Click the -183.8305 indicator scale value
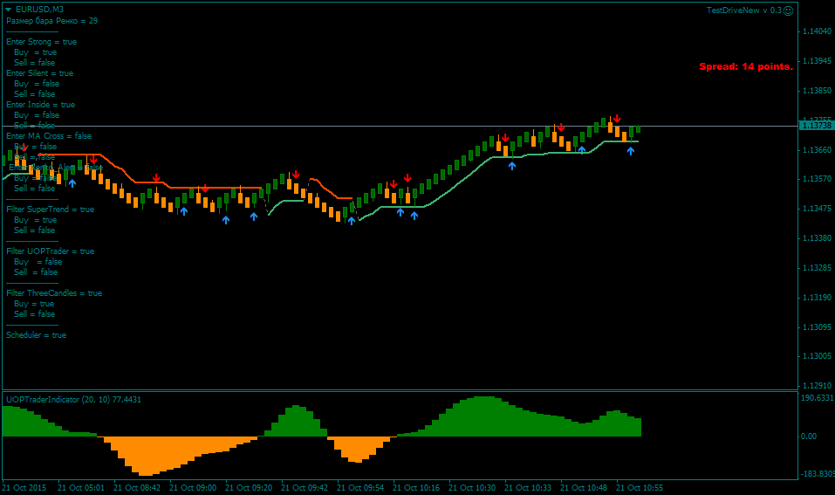Viewport: 835px width, 495px height. click(x=818, y=474)
